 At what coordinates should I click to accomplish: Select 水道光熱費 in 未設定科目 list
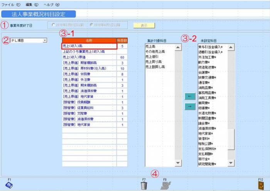coord(207,113)
